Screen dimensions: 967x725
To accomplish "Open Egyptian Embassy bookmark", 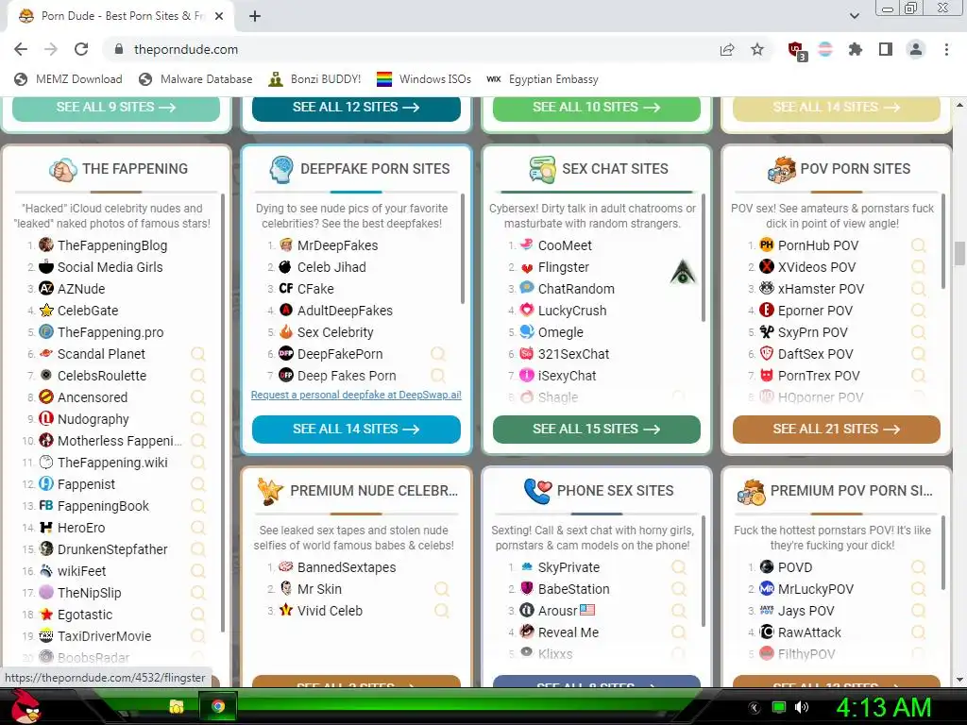I will [543, 79].
